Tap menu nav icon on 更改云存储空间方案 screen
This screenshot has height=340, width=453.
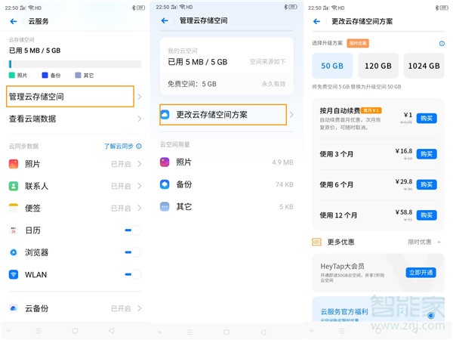point(342,330)
